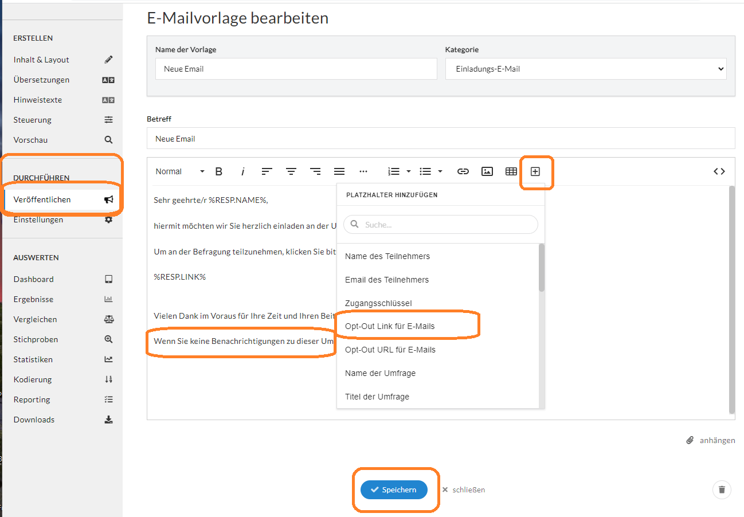Open the Kategorie dropdown
The height and width of the screenshot is (517, 744).
(586, 69)
